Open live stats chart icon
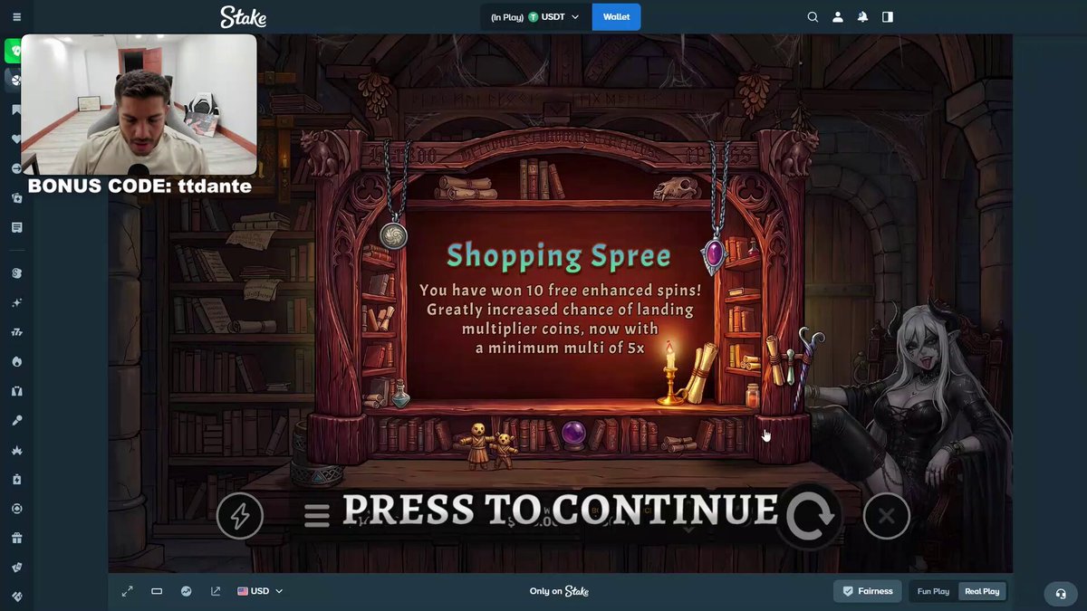The image size is (1087, 611). pos(187,591)
